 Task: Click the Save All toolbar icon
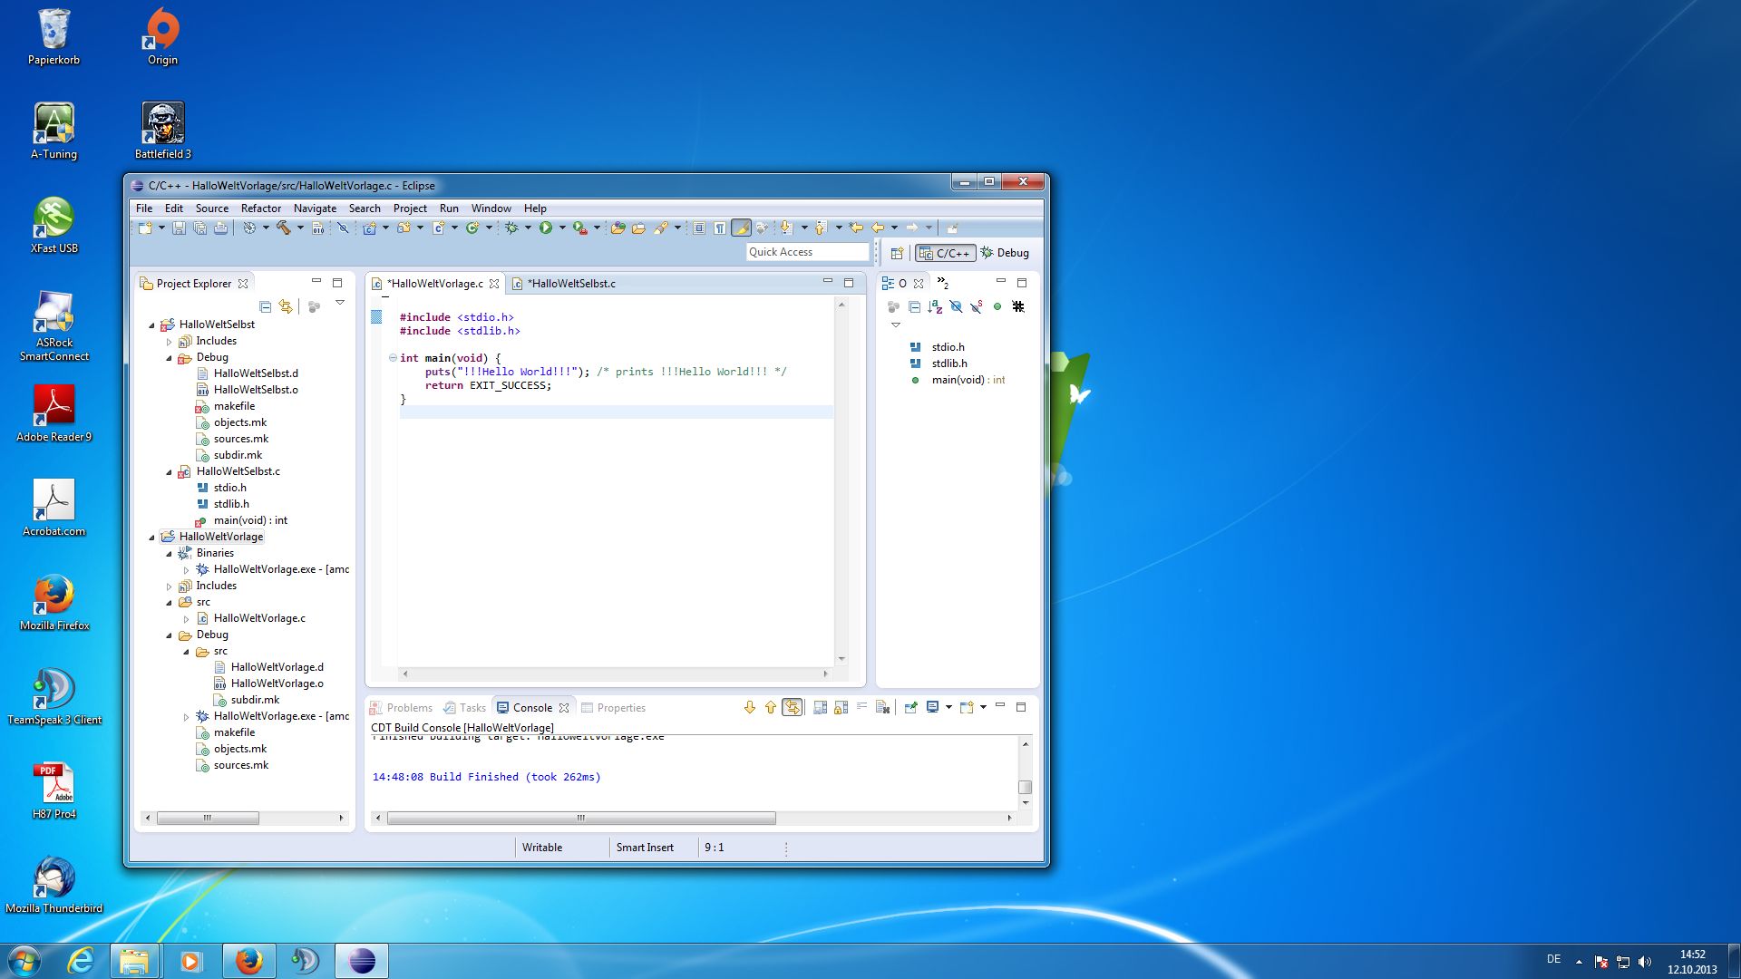coord(199,228)
